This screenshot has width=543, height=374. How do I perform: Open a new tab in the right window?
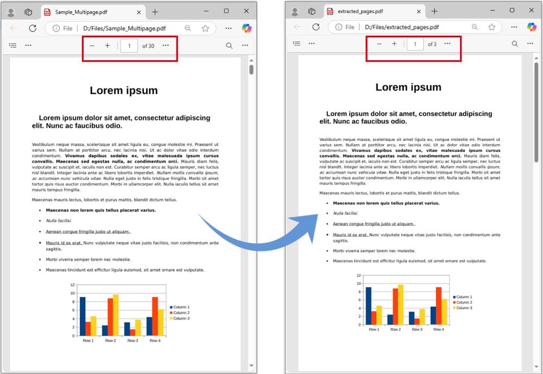click(434, 10)
